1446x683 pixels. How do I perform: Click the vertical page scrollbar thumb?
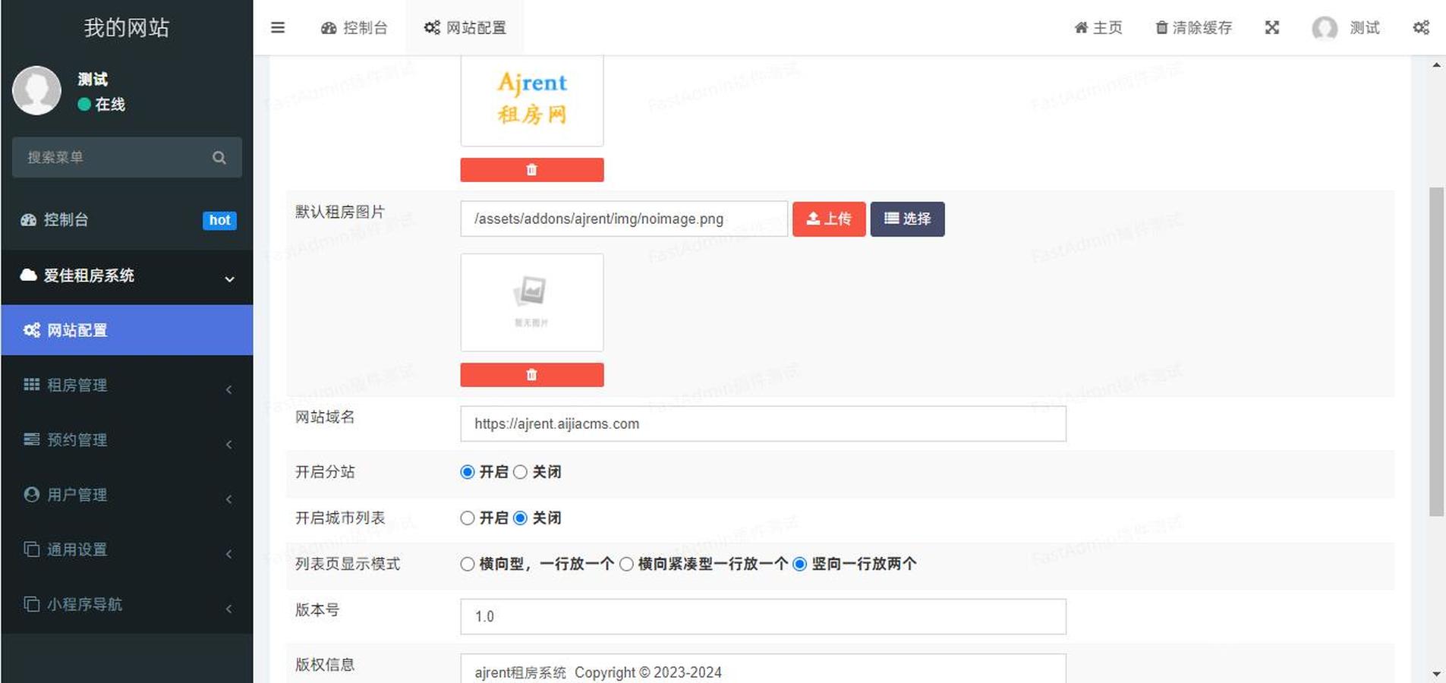click(1436, 349)
